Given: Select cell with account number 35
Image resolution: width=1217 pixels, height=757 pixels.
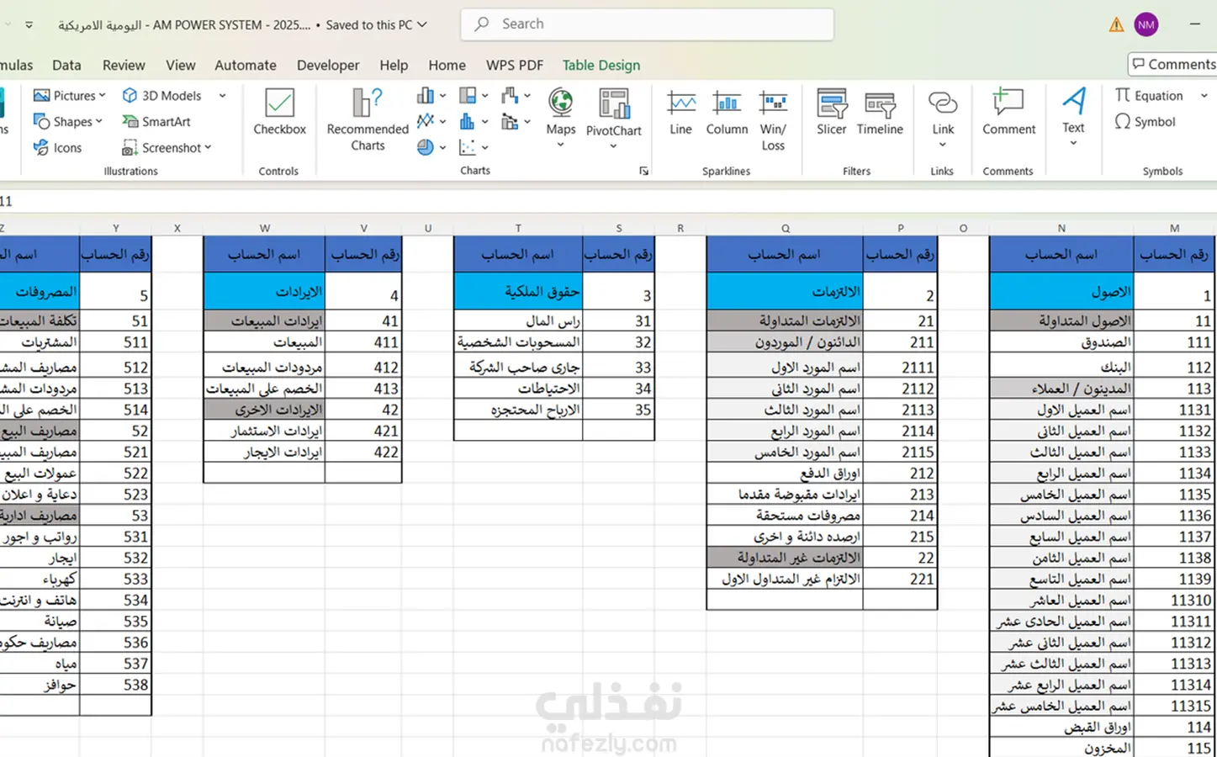Looking at the screenshot, I should (x=618, y=410).
